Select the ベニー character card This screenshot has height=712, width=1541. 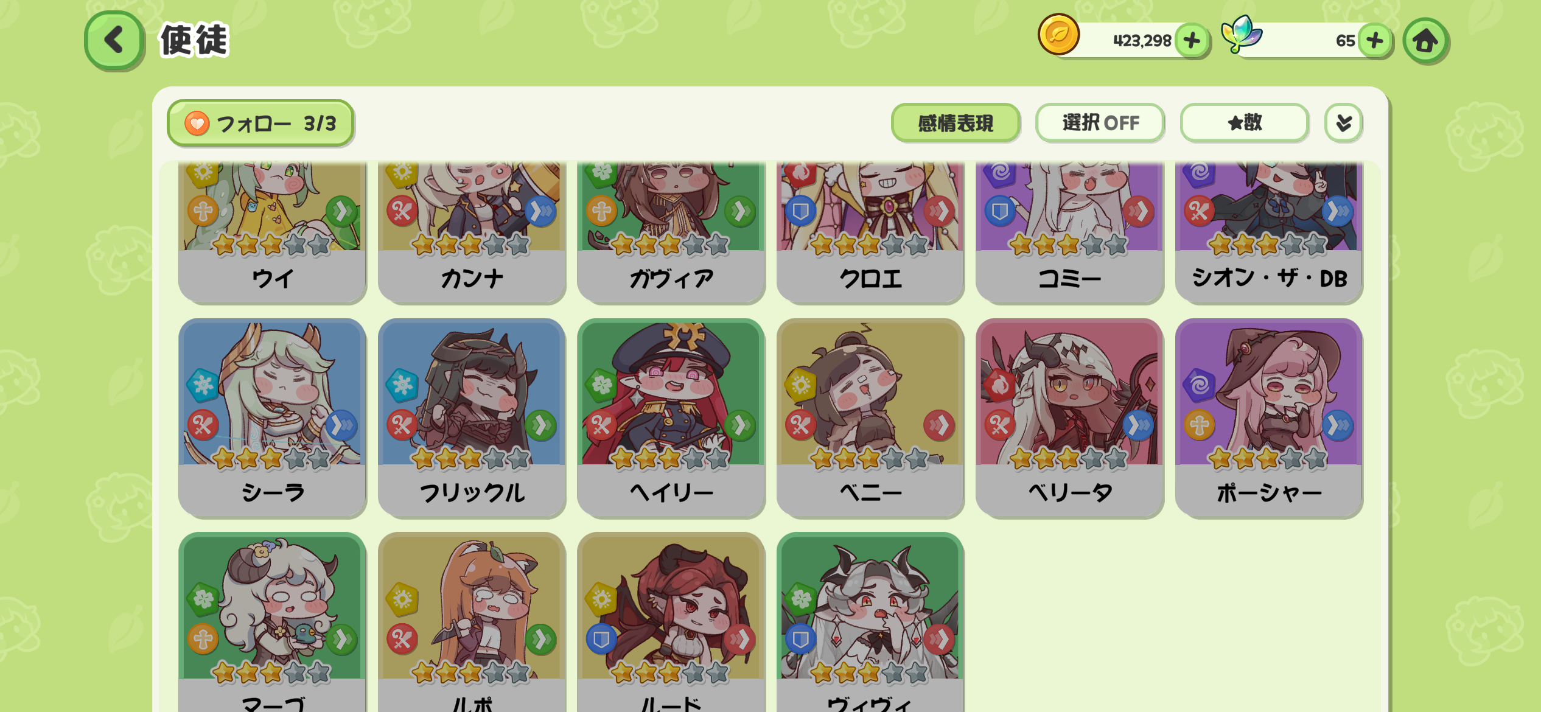(x=870, y=417)
